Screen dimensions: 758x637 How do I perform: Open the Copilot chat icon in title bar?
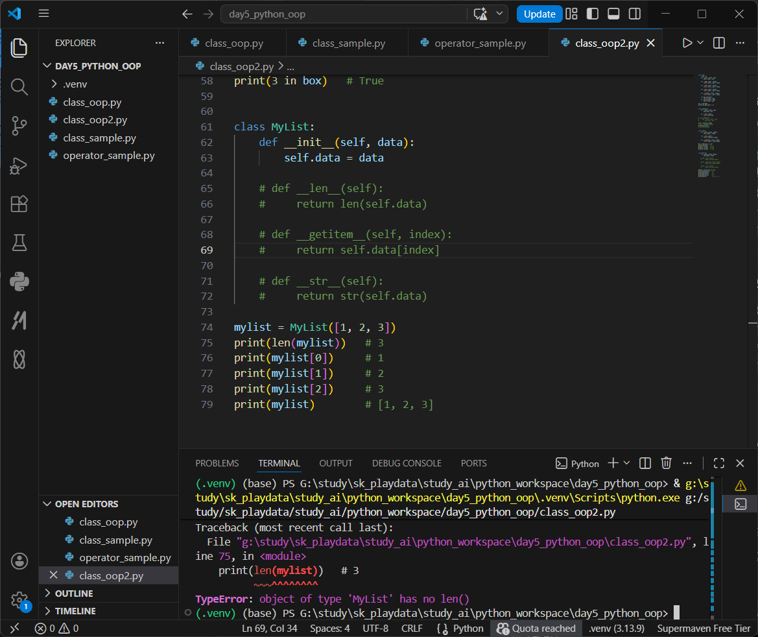point(480,14)
